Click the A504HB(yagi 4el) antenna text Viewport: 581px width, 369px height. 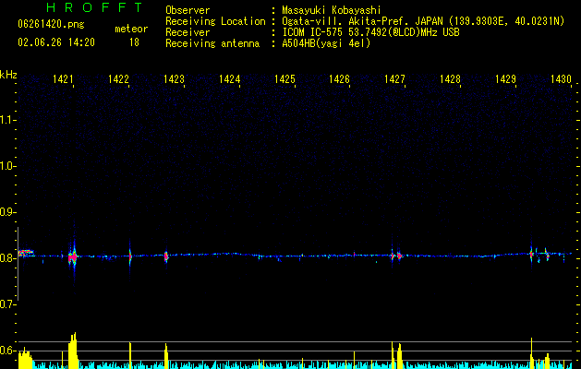(326, 43)
